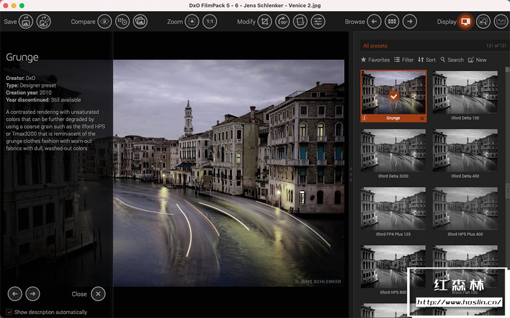
Task: Open the Filter presets list
Action: tap(404, 60)
